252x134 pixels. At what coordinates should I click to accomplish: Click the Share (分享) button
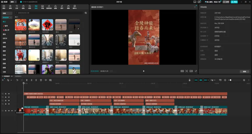click(226, 2)
